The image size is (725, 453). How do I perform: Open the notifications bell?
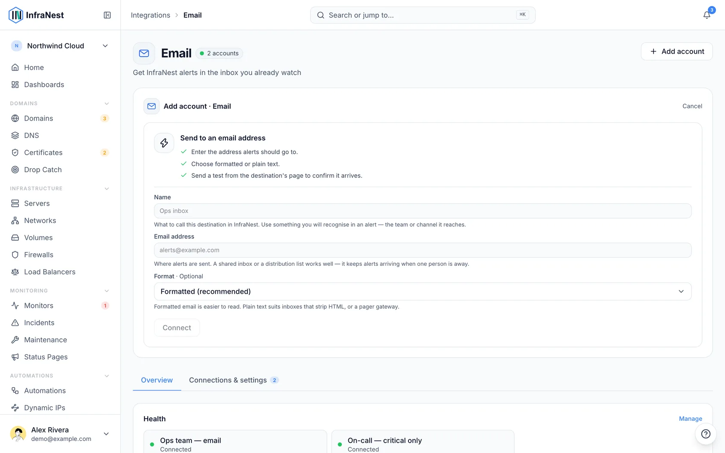(707, 15)
